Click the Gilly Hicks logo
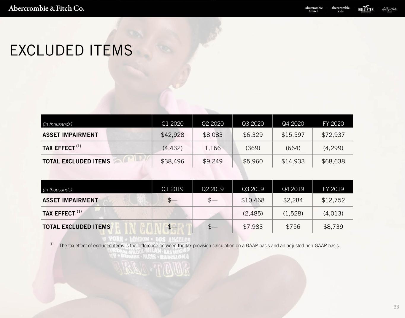 389,9
